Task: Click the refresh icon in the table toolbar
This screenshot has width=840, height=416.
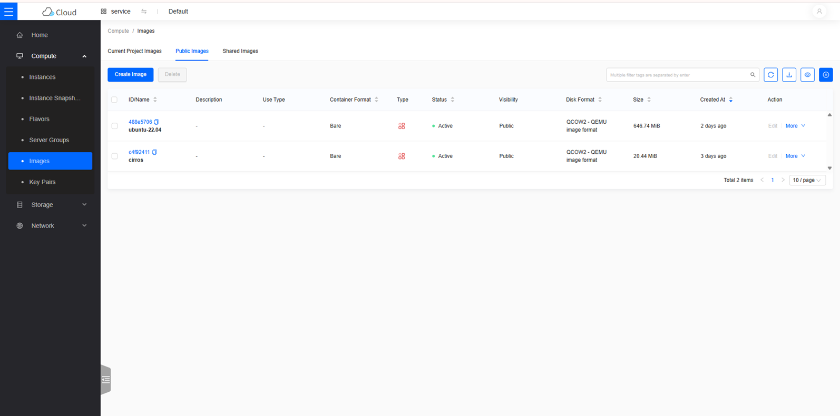Action: (x=770, y=75)
